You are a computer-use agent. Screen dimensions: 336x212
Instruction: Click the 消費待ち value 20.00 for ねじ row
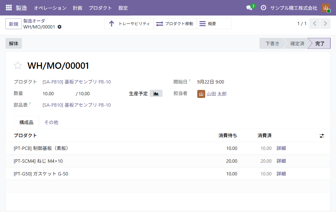tap(232, 161)
